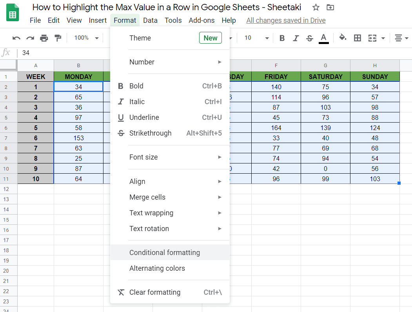Click the Undo icon

16,38
